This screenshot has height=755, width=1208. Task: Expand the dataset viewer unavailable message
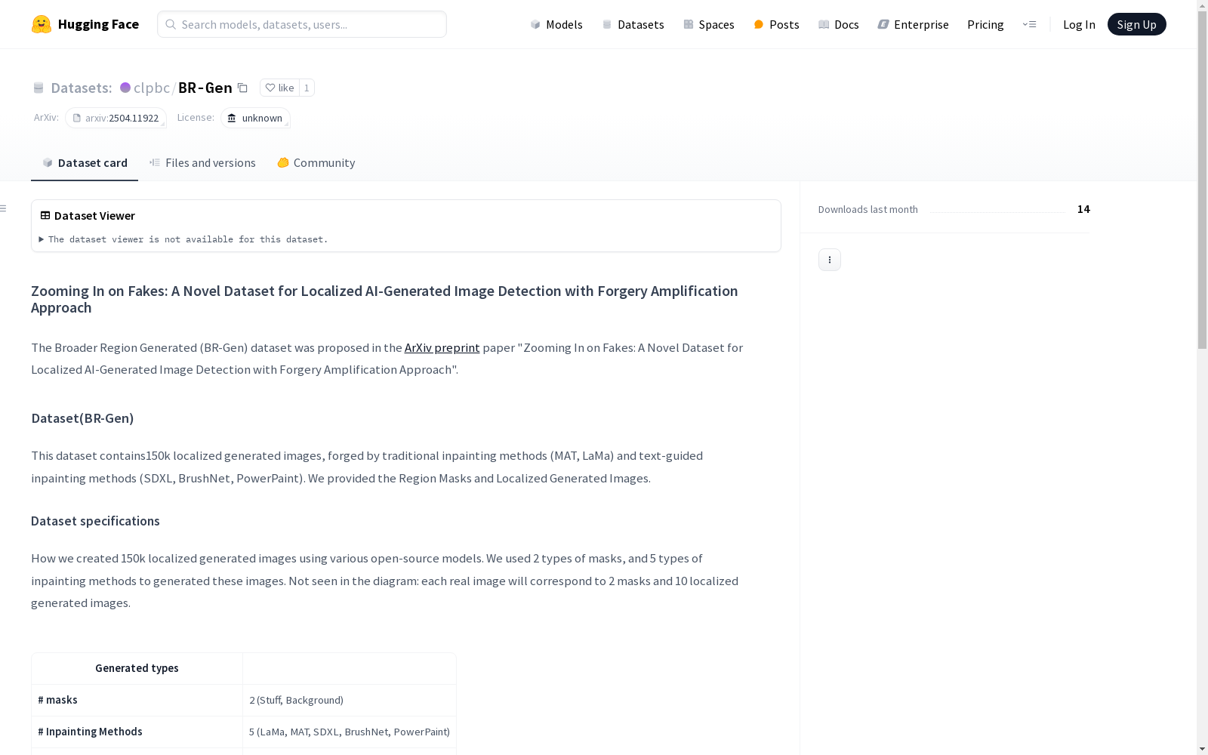coord(184,239)
